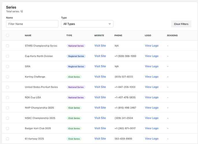
Task: Open the SIRA View Logo link
Action: pyautogui.click(x=152, y=66)
